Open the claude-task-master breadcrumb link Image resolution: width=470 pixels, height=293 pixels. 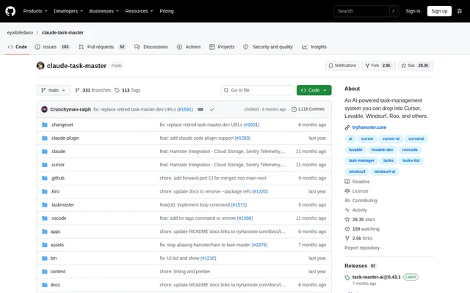tap(62, 32)
